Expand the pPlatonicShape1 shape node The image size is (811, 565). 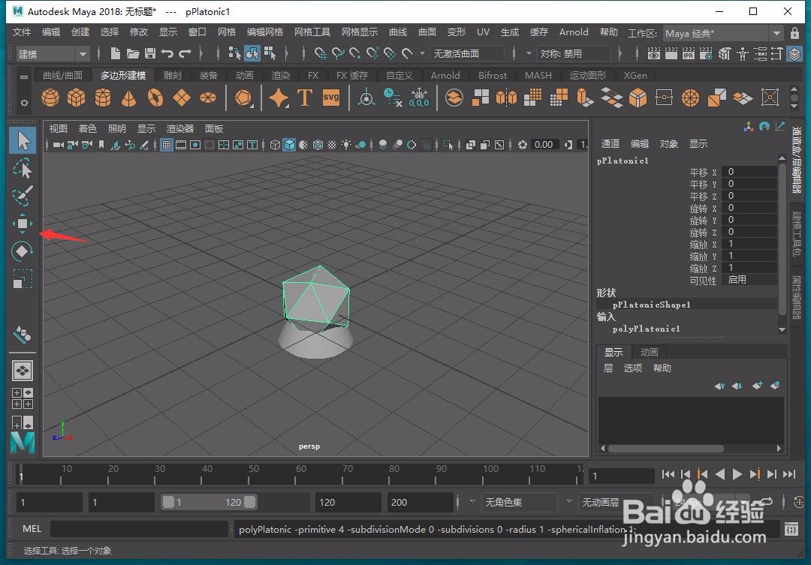(x=651, y=305)
